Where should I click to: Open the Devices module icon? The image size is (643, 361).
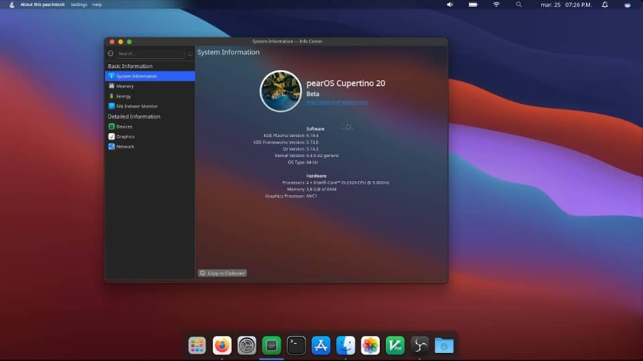point(111,126)
